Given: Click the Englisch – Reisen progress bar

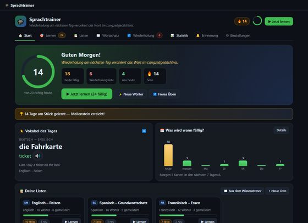Looking at the screenshot, I should 52,215.
